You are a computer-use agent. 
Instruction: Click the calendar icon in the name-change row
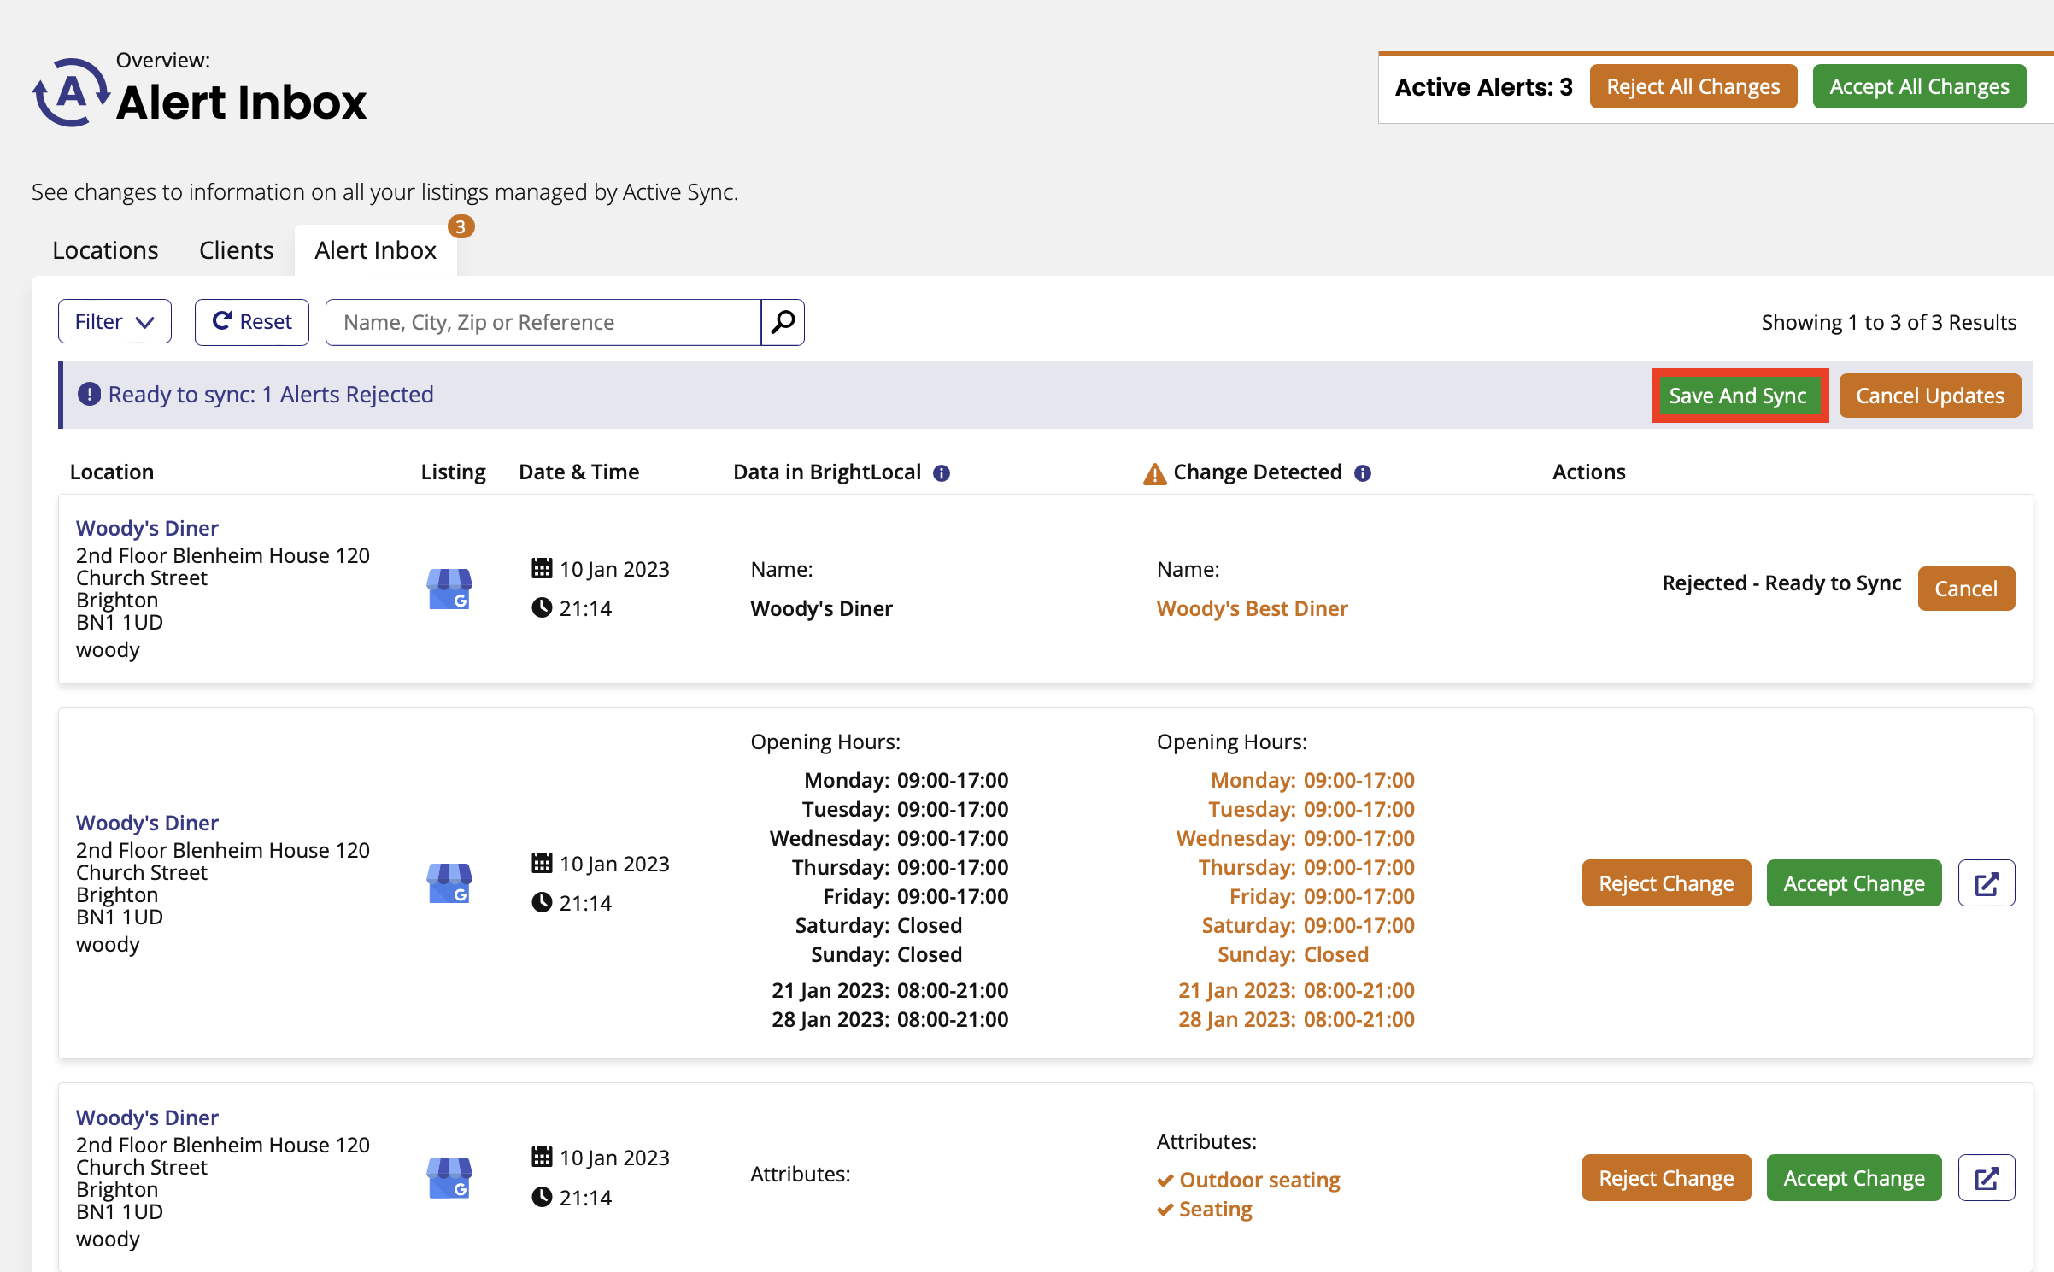click(x=542, y=568)
